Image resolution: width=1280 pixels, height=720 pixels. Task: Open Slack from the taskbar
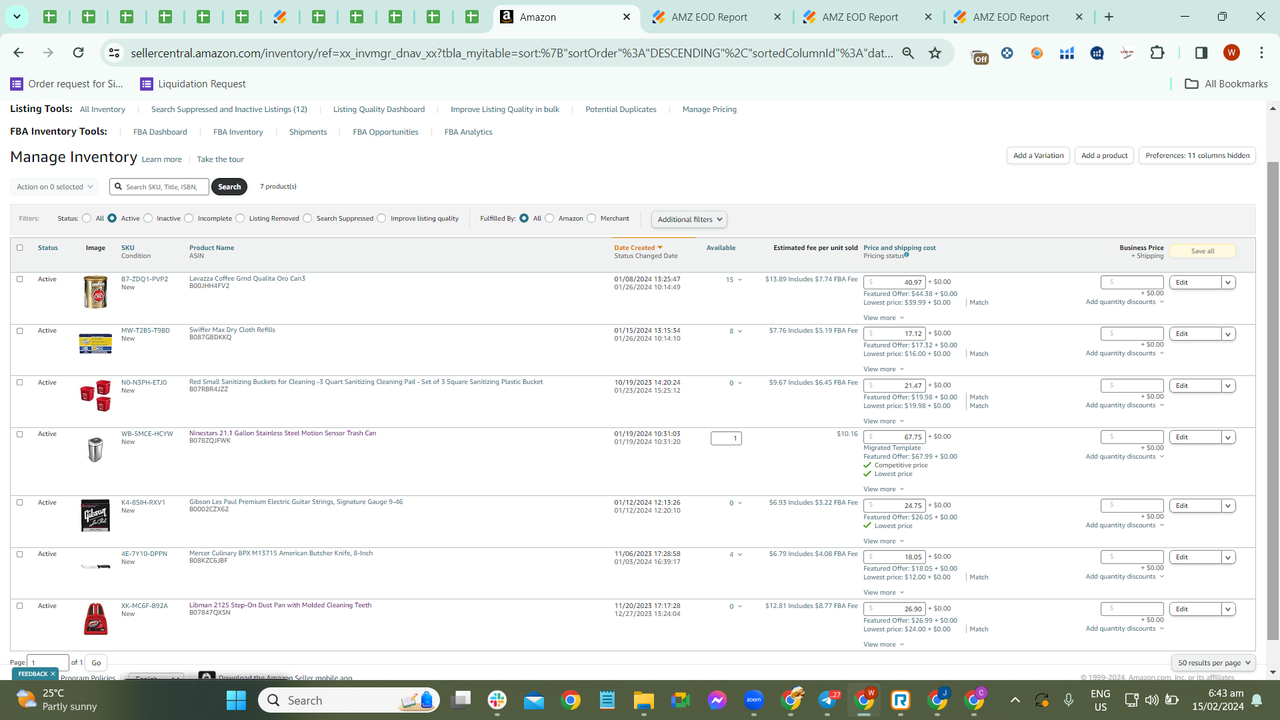(x=497, y=700)
